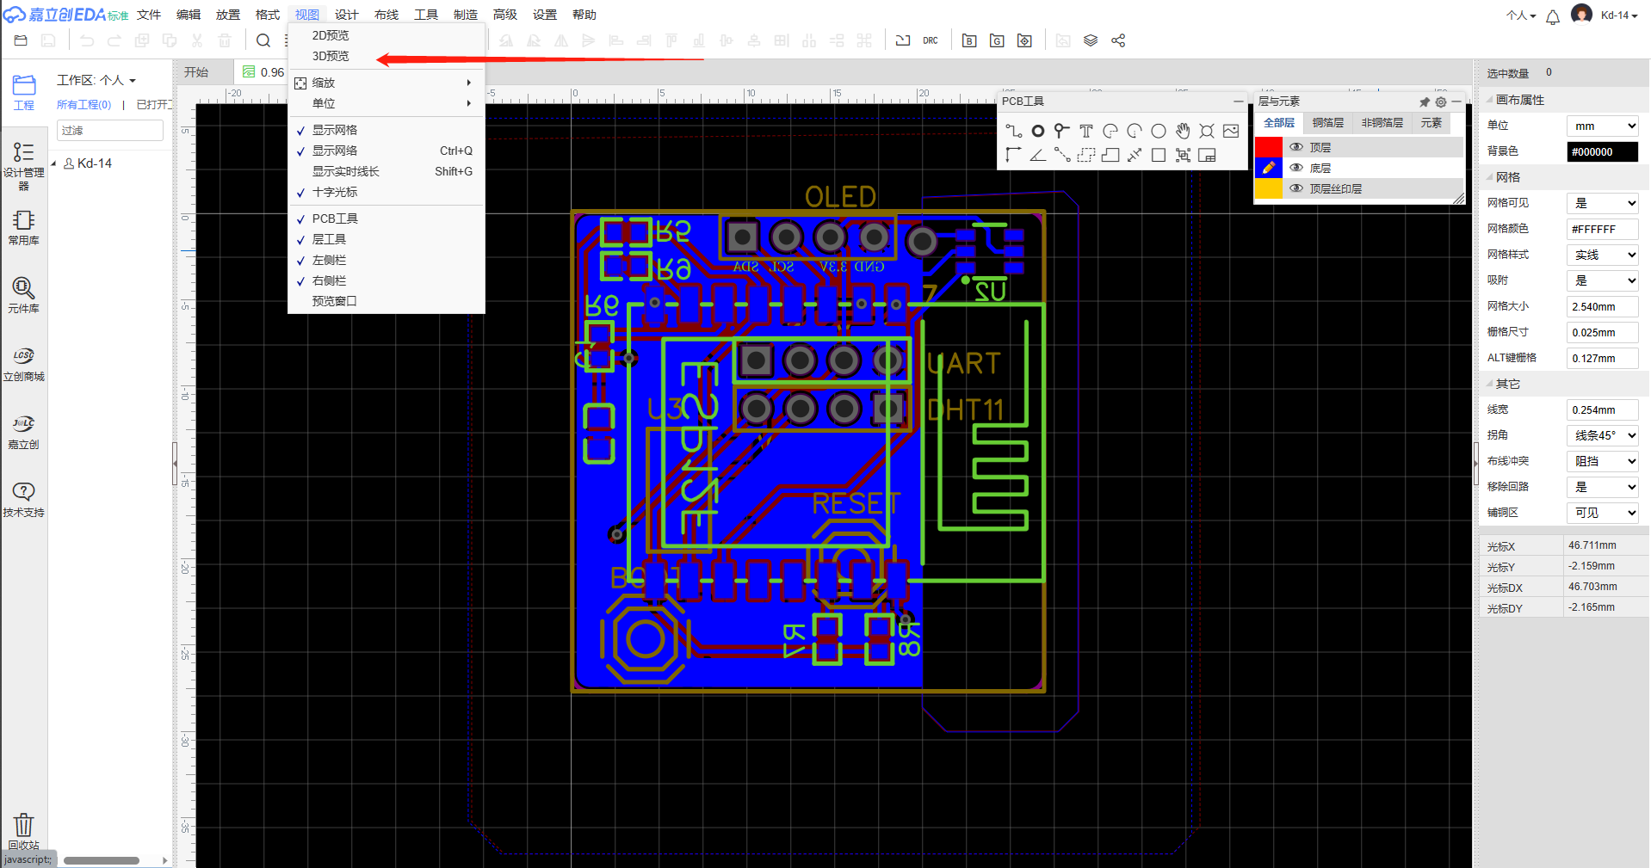
Task: Pick the hand drag tool in PCB tools
Action: (1183, 131)
